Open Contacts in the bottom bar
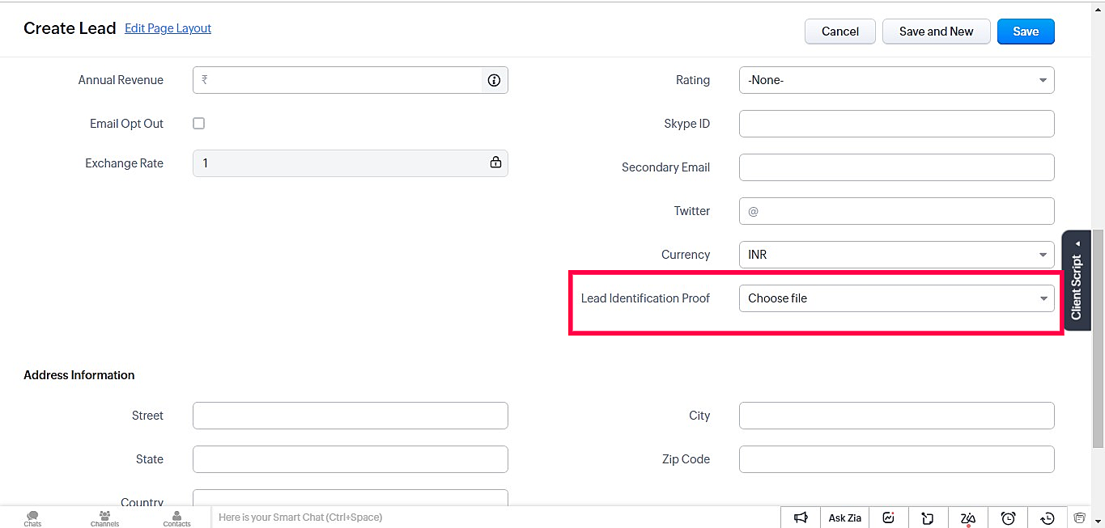The image size is (1105, 528). (176, 518)
